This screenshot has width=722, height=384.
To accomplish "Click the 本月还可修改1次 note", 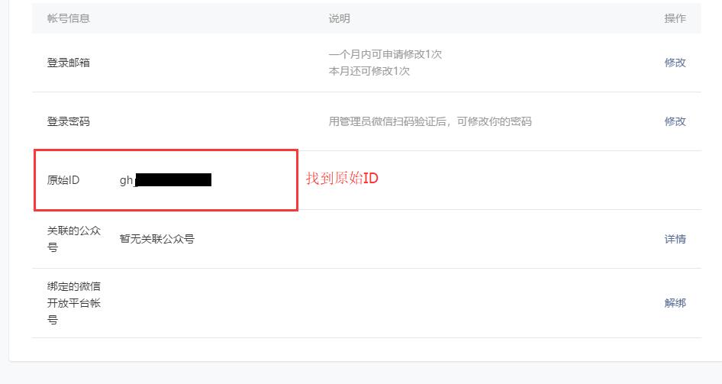I will (369, 71).
